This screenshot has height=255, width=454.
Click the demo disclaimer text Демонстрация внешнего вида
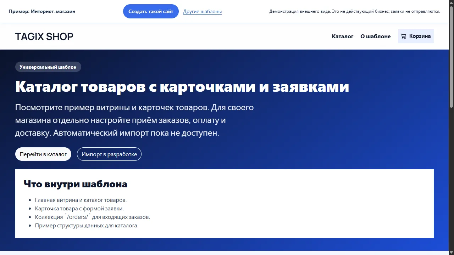click(x=355, y=11)
